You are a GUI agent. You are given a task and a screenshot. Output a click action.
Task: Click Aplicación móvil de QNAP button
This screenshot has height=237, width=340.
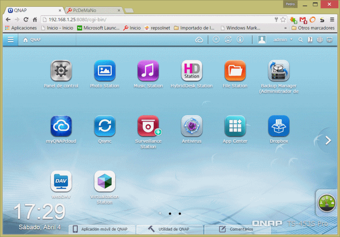click(102, 229)
